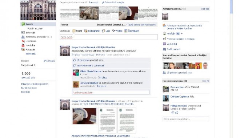Click comment icon under Poliția Română recommendation
Image resolution: width=240 pixels, height=138 pixels.
click(173, 113)
